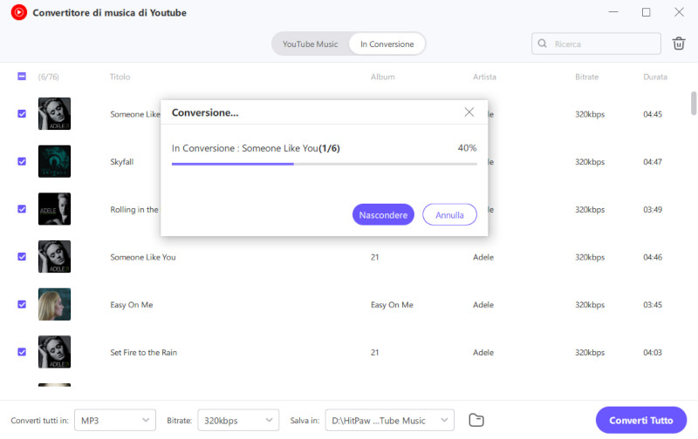Minimize the converter window

(x=613, y=12)
